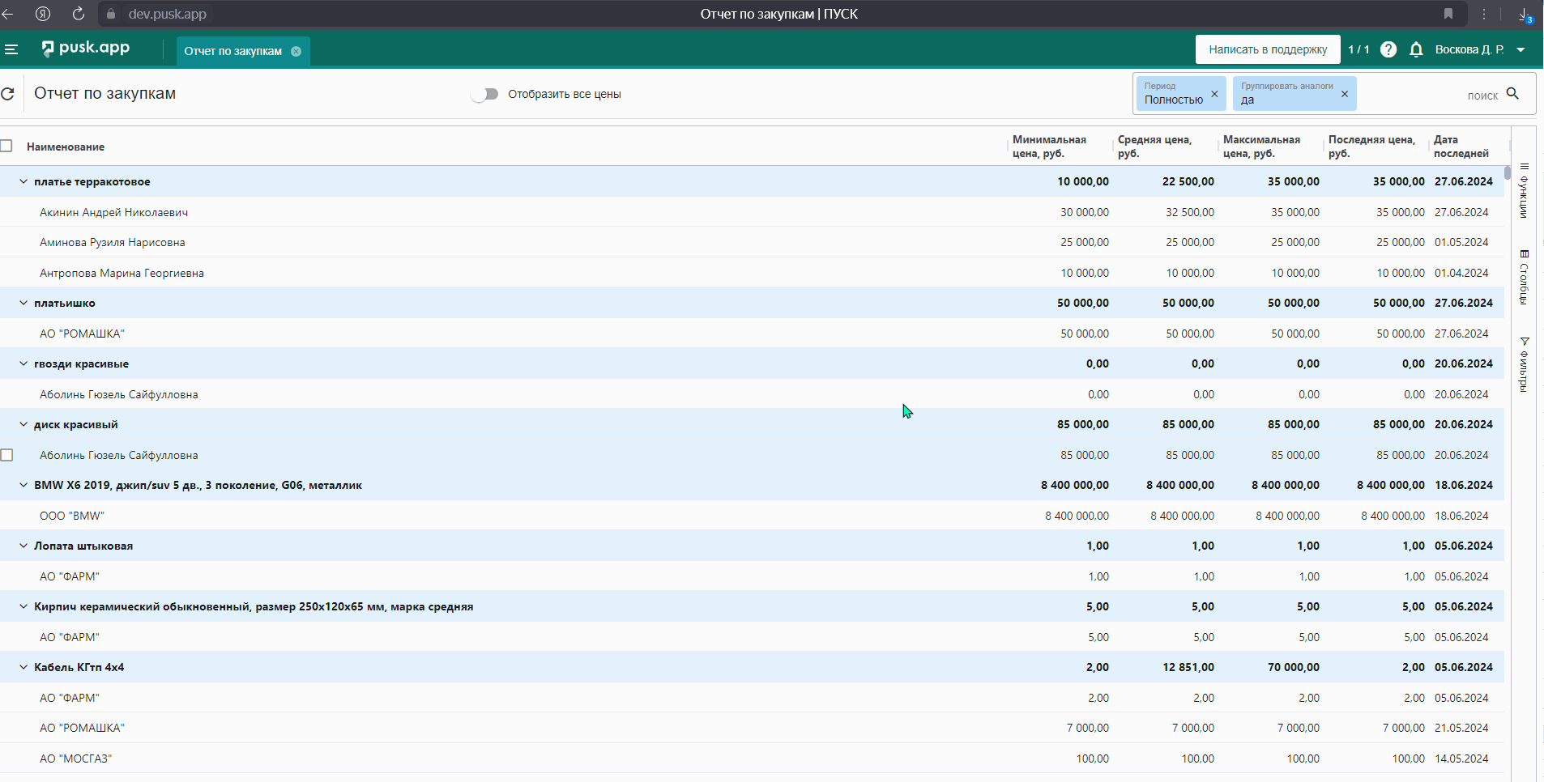Check the checkbox for the Аболинь row under диск красивый
1544x782 pixels.
coord(6,455)
